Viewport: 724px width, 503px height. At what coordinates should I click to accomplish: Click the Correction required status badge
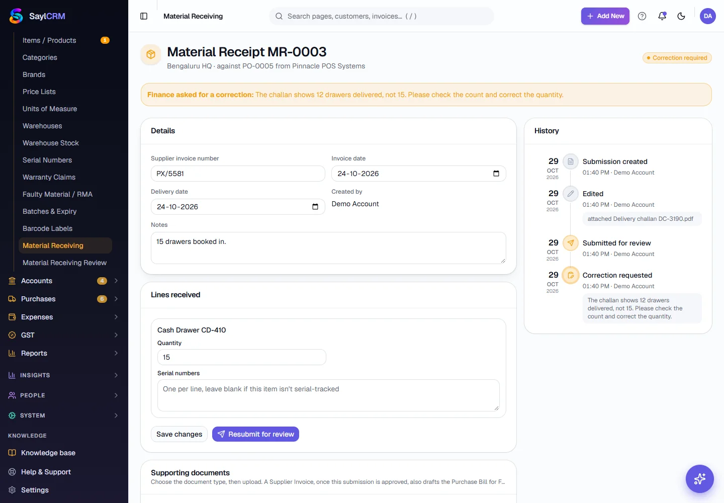pyautogui.click(x=677, y=58)
